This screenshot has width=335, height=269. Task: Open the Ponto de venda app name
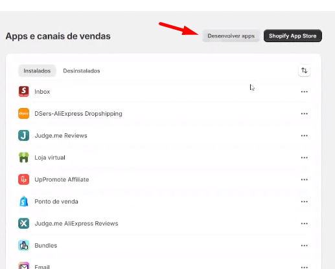coord(56,202)
